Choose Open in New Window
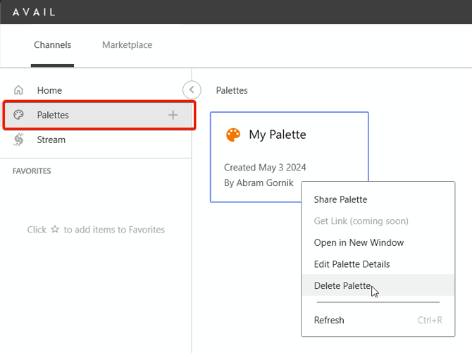 (359, 242)
